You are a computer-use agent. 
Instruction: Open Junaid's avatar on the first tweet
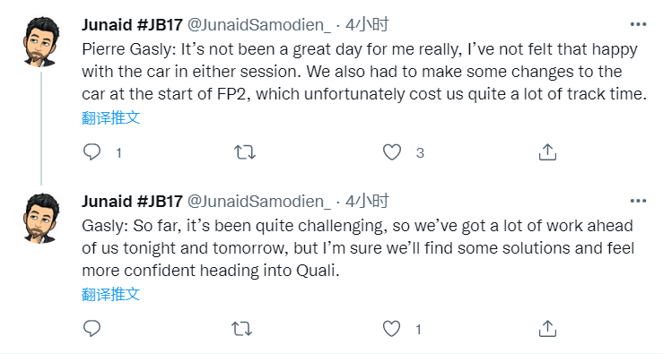pyautogui.click(x=41, y=41)
